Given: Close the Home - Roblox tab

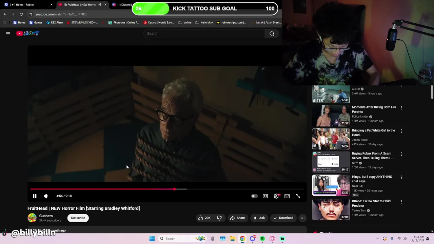Looking at the screenshot, I should (52, 5).
